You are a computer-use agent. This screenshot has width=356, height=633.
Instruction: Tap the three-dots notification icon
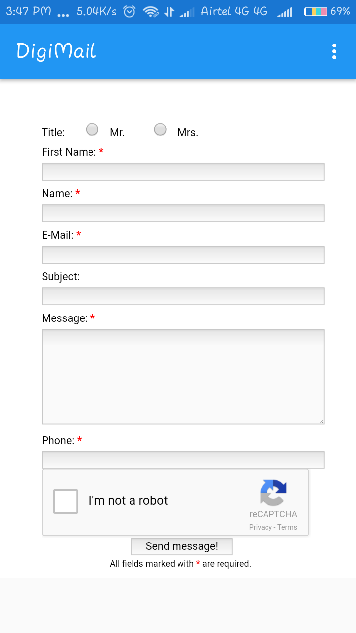[x=63, y=13]
